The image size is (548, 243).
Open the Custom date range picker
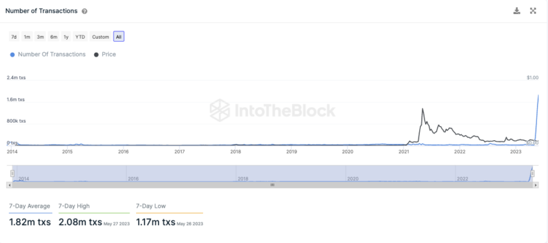pyautogui.click(x=101, y=37)
